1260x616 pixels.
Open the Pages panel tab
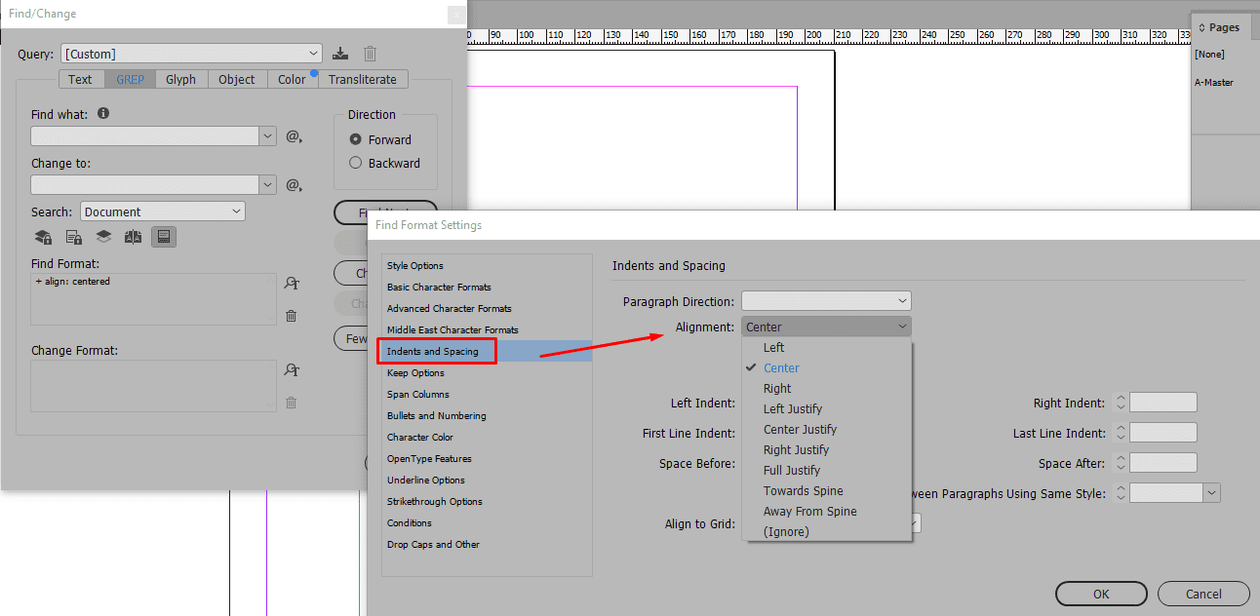point(1219,27)
